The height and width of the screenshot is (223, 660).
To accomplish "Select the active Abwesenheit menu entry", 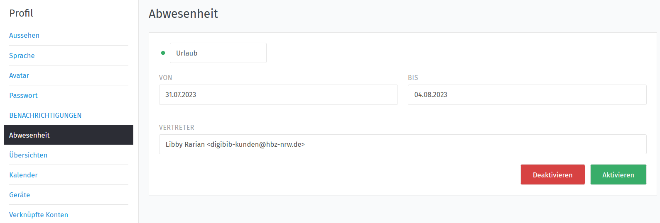I will [69, 135].
